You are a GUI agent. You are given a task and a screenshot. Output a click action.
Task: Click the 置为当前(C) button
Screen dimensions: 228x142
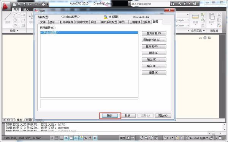point(154,33)
